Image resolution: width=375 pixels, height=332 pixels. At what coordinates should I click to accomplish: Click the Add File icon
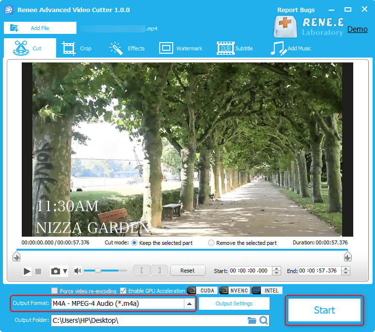14,28
